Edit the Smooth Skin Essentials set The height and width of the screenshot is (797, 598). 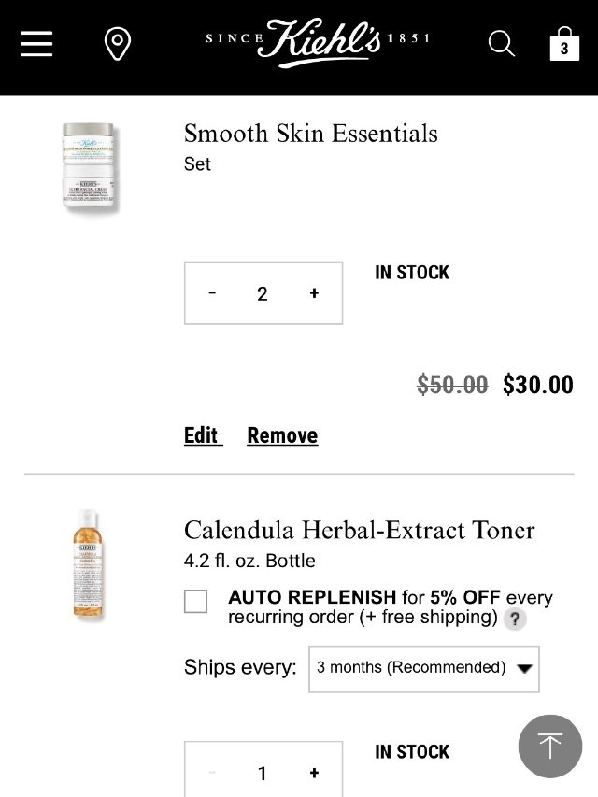(x=202, y=435)
